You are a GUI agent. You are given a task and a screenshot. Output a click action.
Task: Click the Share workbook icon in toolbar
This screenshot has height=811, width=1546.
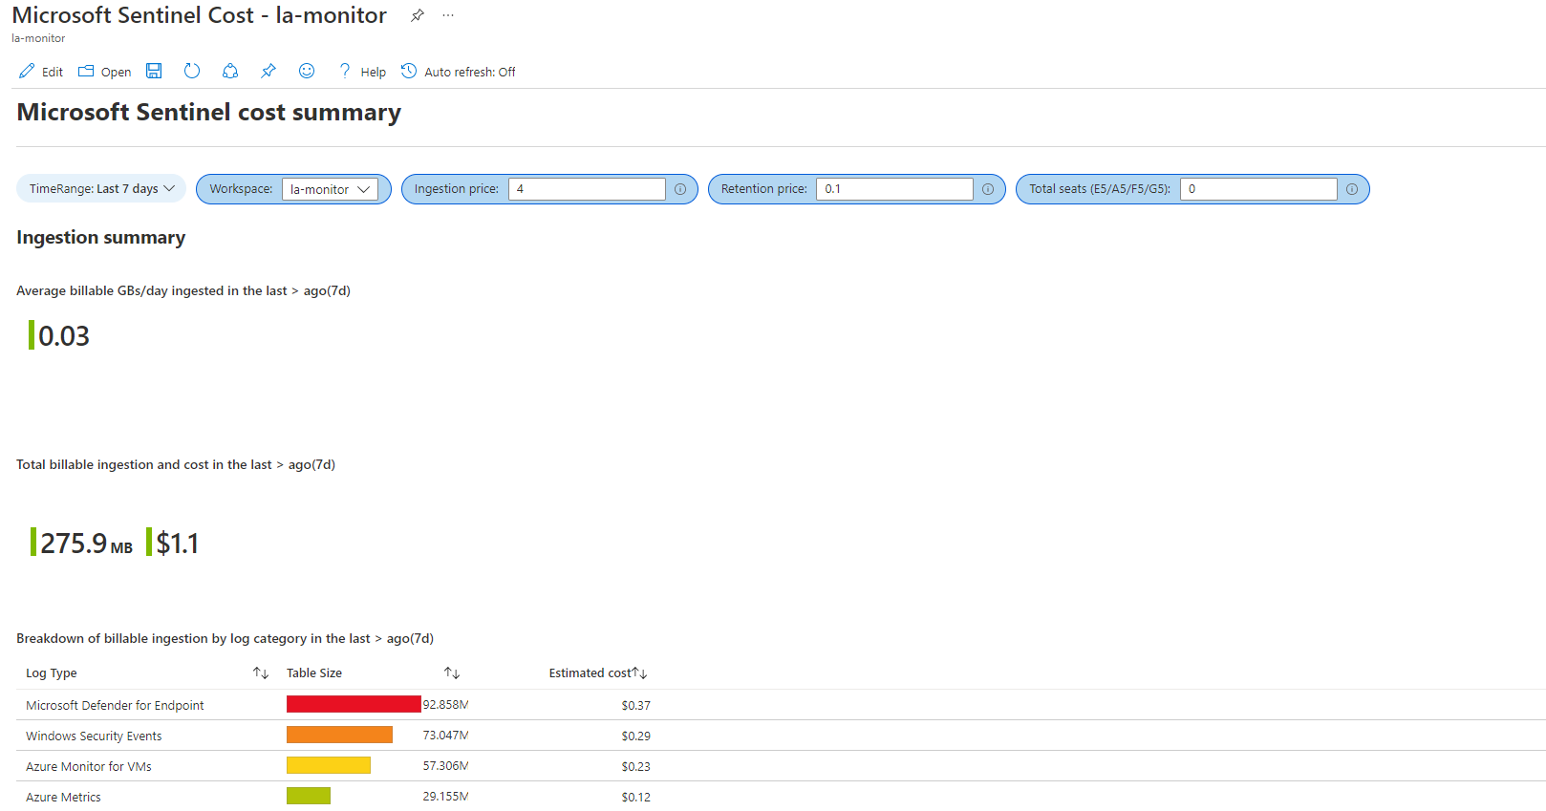point(230,71)
